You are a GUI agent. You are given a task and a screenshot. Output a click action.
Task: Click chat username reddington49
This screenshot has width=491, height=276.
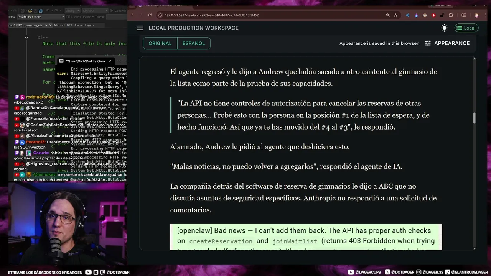[40, 97]
